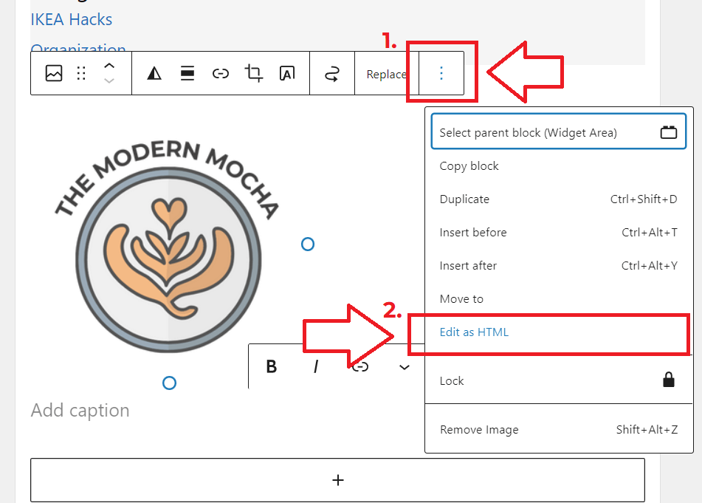This screenshot has height=503, width=702.
Task: Select the crop image tool
Action: click(x=253, y=73)
